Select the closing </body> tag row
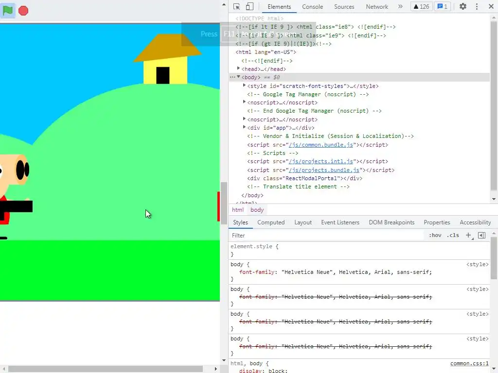The height and width of the screenshot is (373, 498). (x=252, y=195)
